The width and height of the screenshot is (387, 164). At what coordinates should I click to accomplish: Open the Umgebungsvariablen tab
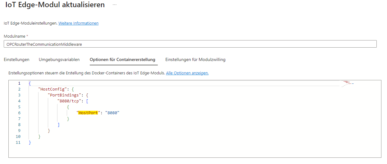point(59,60)
